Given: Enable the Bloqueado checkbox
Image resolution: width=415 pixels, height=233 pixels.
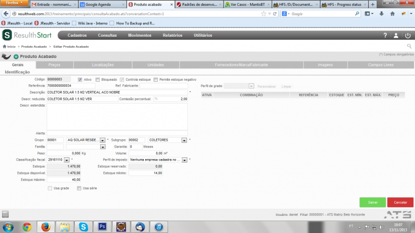Looking at the screenshot, I should (98, 80).
